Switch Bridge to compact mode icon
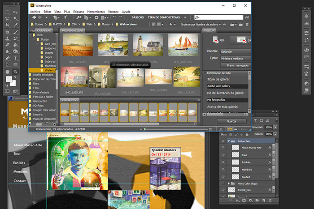Image resolution: width=314 pixels, height=209 pixels. point(247,17)
